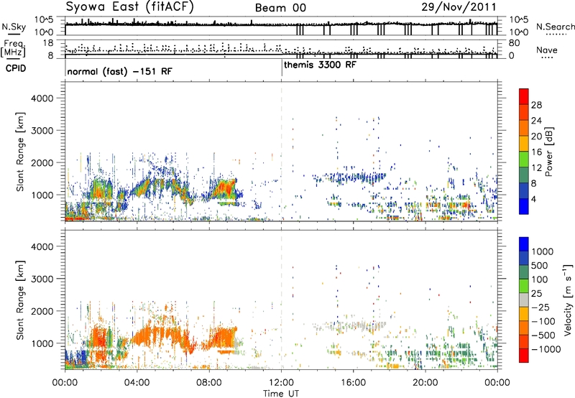
Task: Click '20:00' on the time axis
Action: (x=425, y=383)
